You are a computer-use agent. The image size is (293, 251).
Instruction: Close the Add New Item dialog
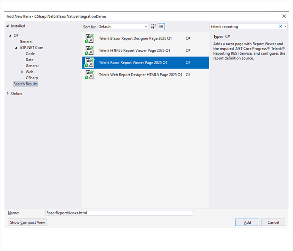(284, 16)
